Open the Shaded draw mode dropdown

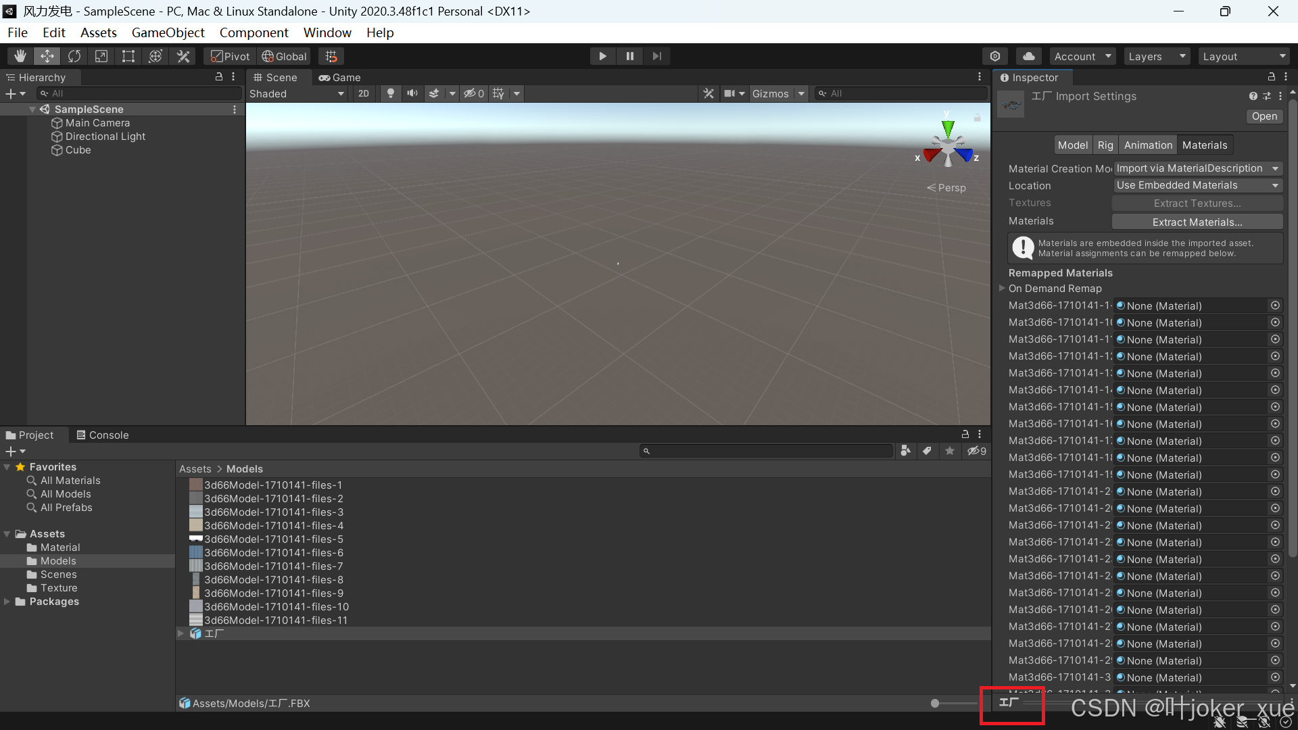(x=296, y=93)
